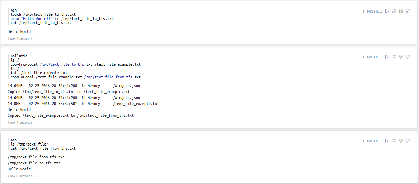
Task: Toggle output of the %alluxio paragraph
Action: pos(401,57)
